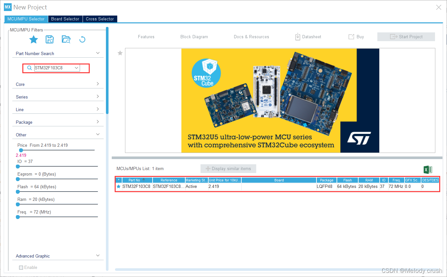The height and width of the screenshot is (277, 447).
Task: Save current search filter icon
Action: coord(50,40)
